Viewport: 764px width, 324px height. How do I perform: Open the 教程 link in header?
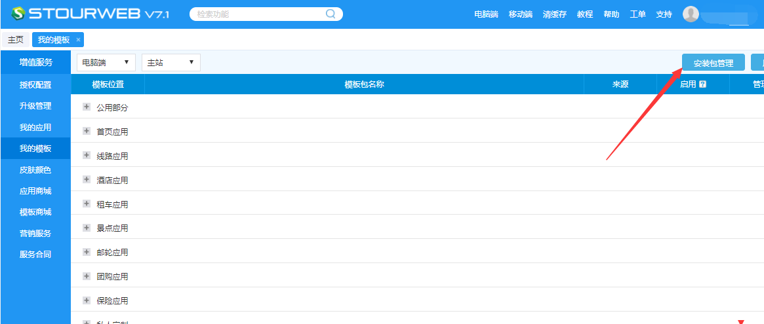tap(585, 14)
